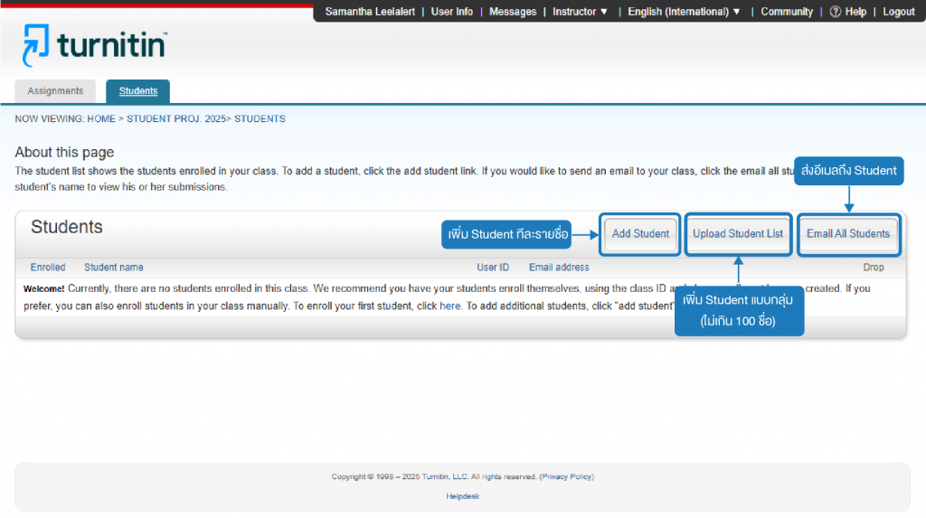Sort by the Student name column header
This screenshot has height=518, width=926.
click(x=113, y=268)
